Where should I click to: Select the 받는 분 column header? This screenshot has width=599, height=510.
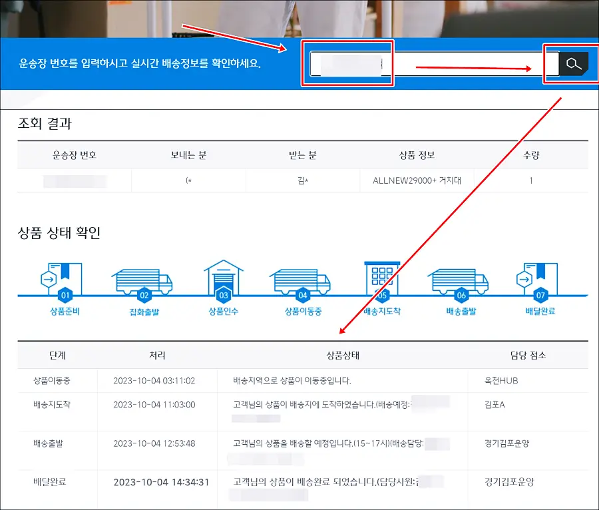(303, 155)
